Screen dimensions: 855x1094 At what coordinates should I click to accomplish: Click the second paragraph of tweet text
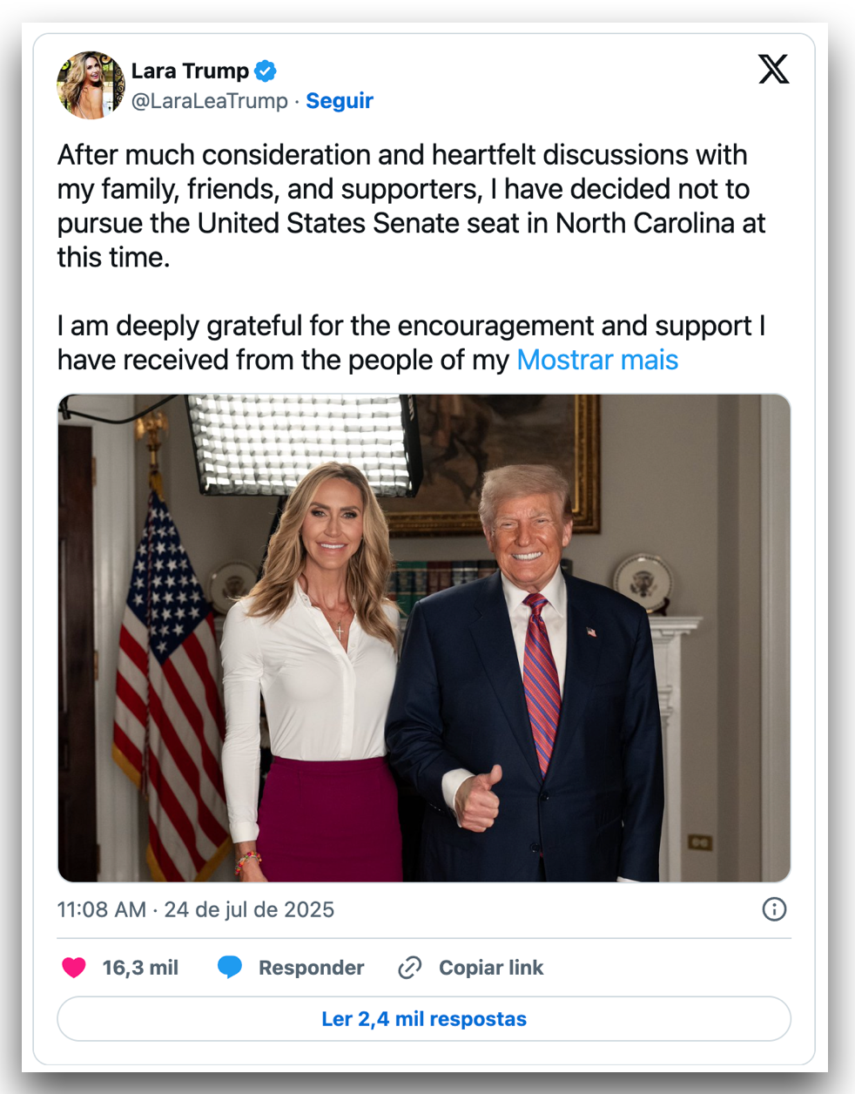[x=412, y=342]
